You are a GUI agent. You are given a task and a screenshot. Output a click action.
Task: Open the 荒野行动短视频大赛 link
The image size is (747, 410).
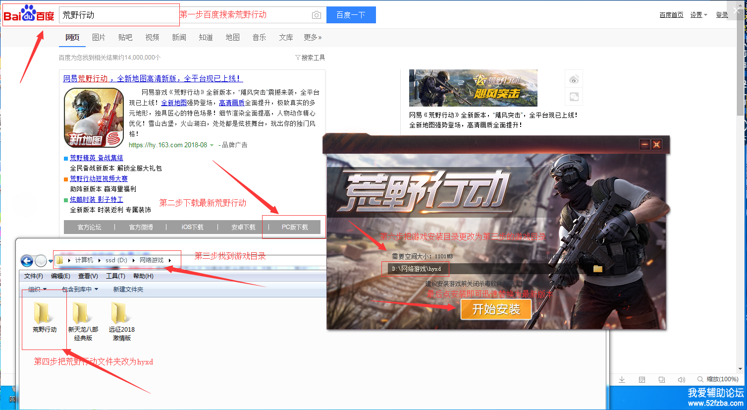pos(99,178)
